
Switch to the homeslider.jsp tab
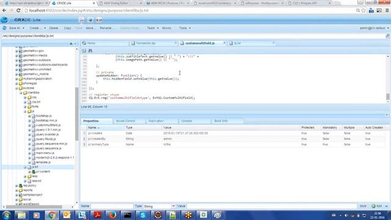click(153, 43)
